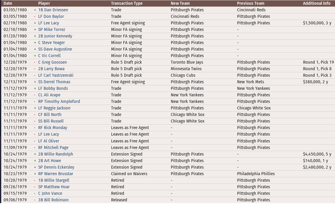Select the SP Mike Torrez link

(x=52, y=29)
